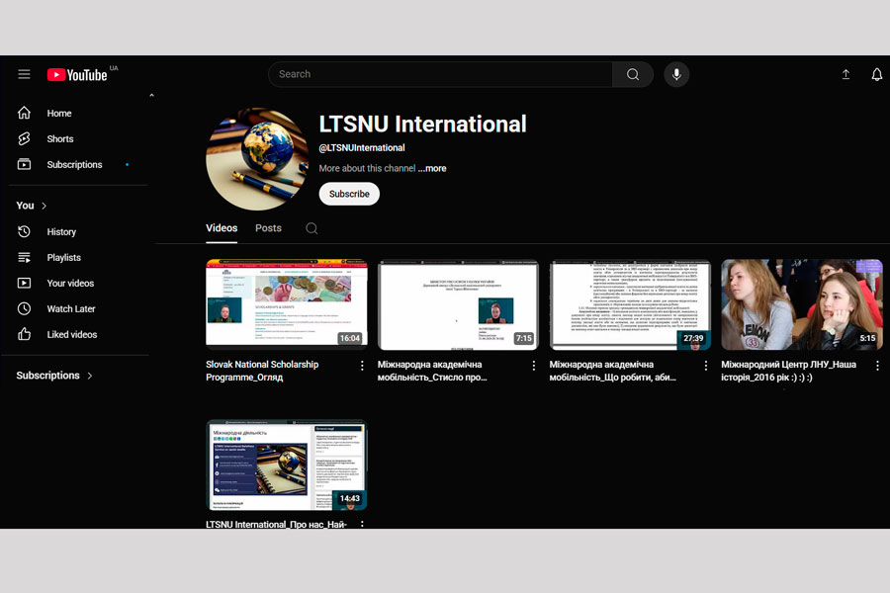Click the magnifier search button

pos(632,74)
